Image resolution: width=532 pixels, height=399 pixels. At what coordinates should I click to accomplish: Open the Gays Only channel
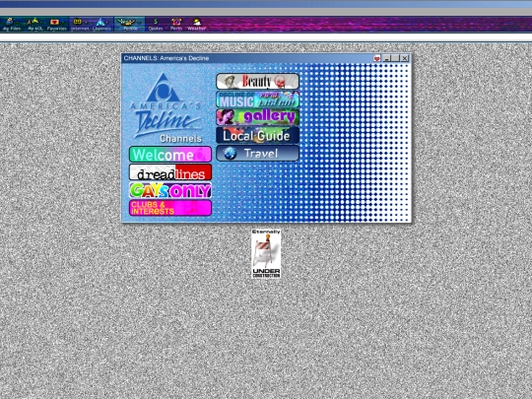click(170, 190)
